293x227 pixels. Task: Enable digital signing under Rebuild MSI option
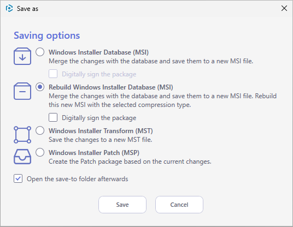pos(53,117)
